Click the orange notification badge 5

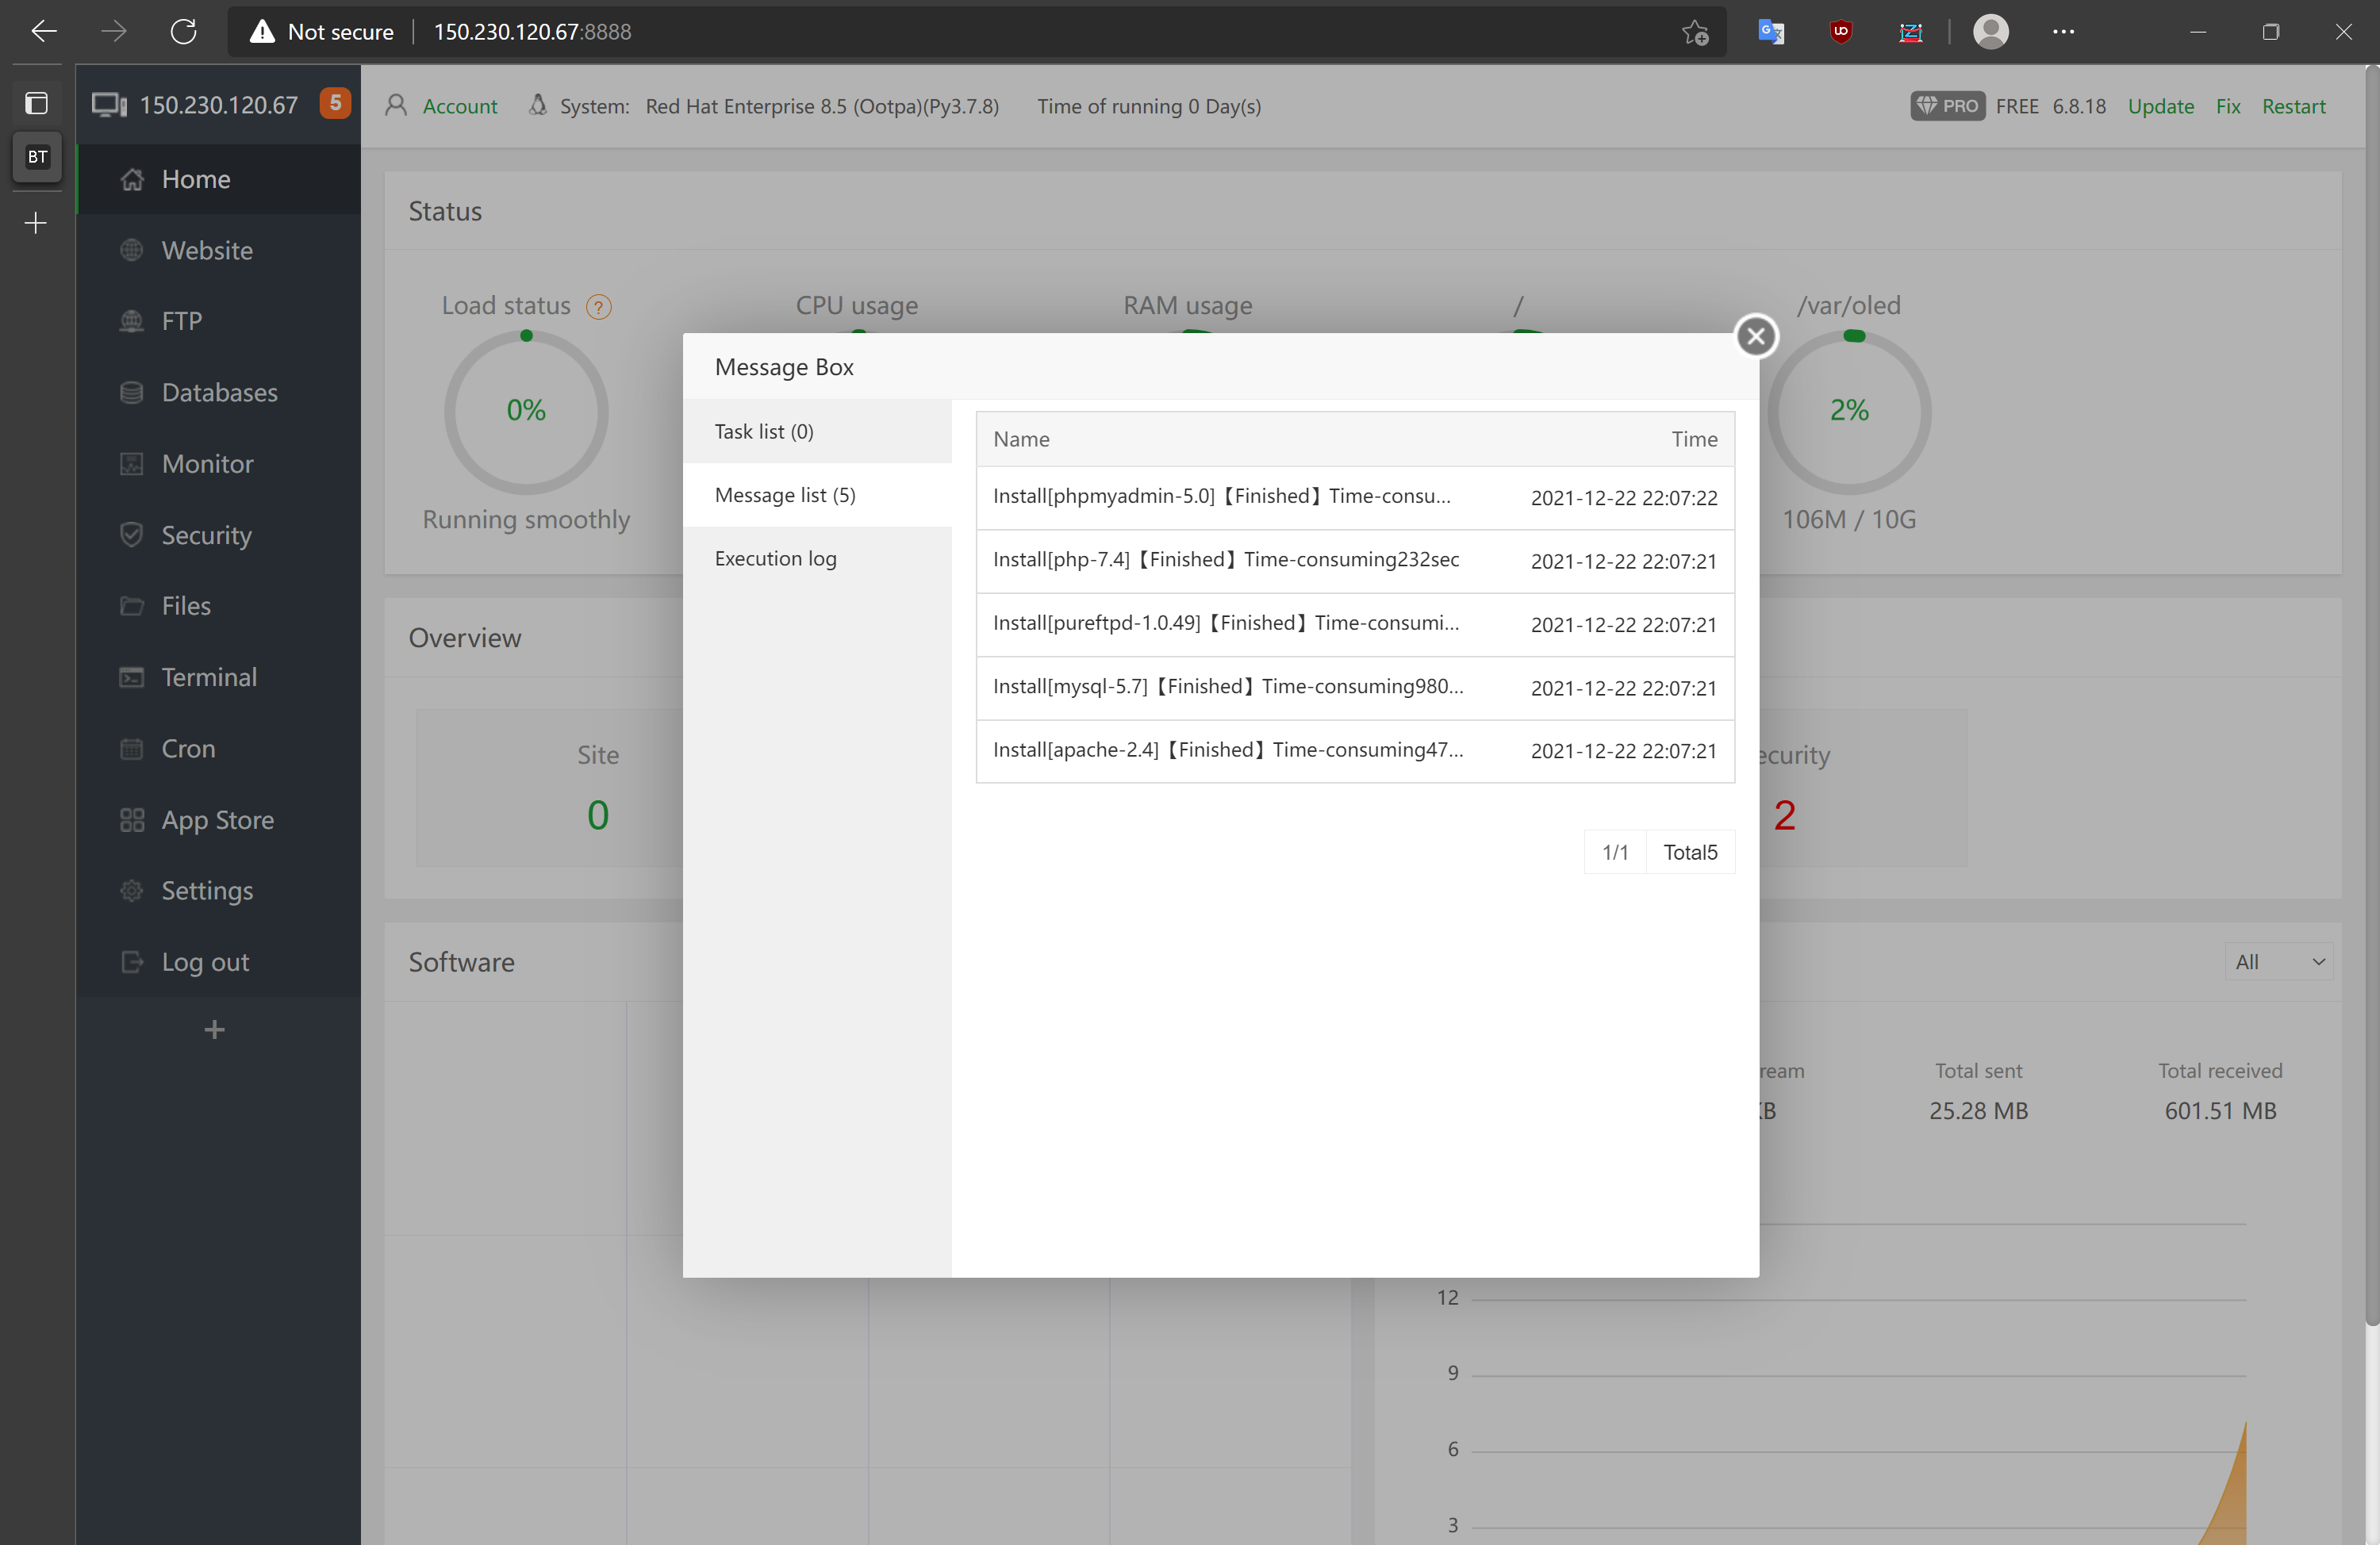335,103
